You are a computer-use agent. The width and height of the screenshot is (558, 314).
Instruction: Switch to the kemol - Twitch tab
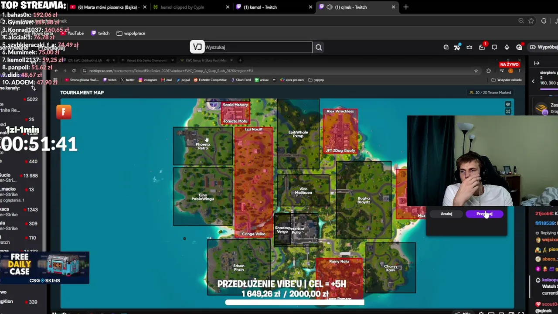pyautogui.click(x=274, y=7)
